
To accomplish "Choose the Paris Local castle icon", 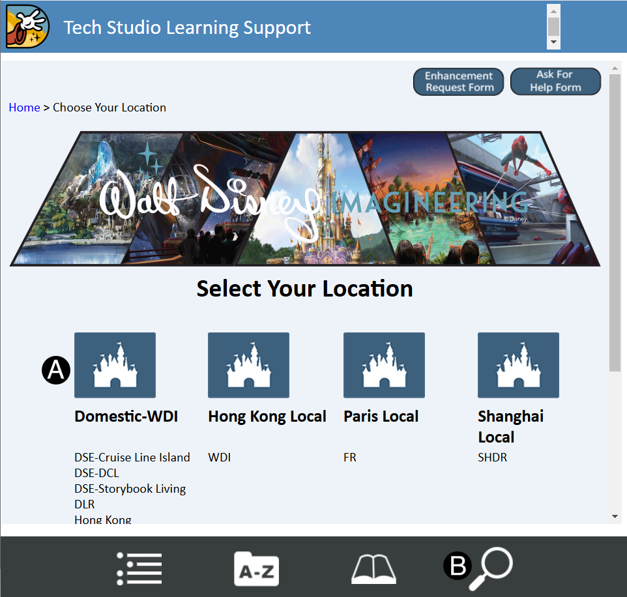I will coord(384,365).
